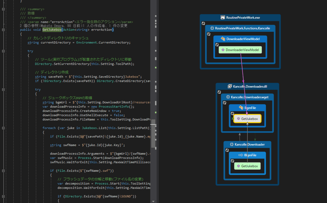Click the class icon on the BgmFile node
The width and height of the screenshot is (327, 203).
[241, 107]
